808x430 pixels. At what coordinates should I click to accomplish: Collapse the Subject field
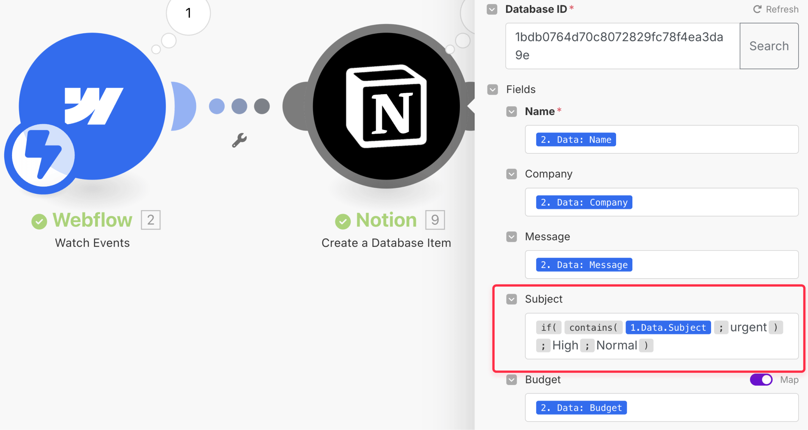(511, 299)
